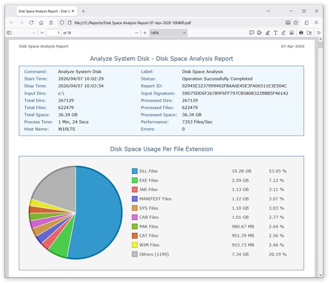
Task: Click the JAR Files red swatch
Action: tap(134, 189)
